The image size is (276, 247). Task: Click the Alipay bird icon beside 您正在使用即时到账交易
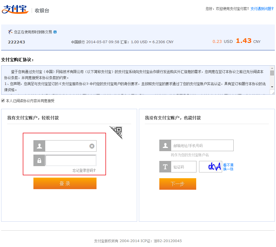point(10,32)
